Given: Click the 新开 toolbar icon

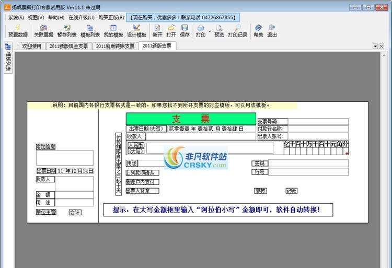Looking at the screenshot, I should coord(157,31).
